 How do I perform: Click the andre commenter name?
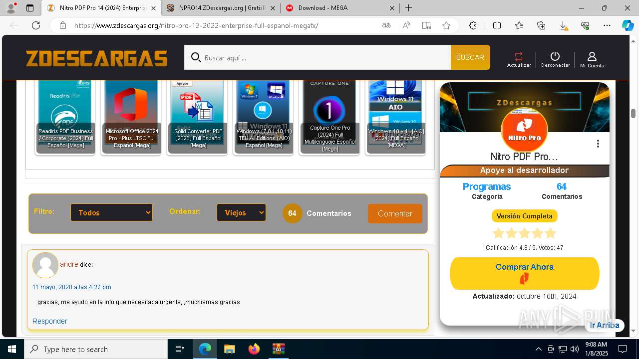(69, 264)
